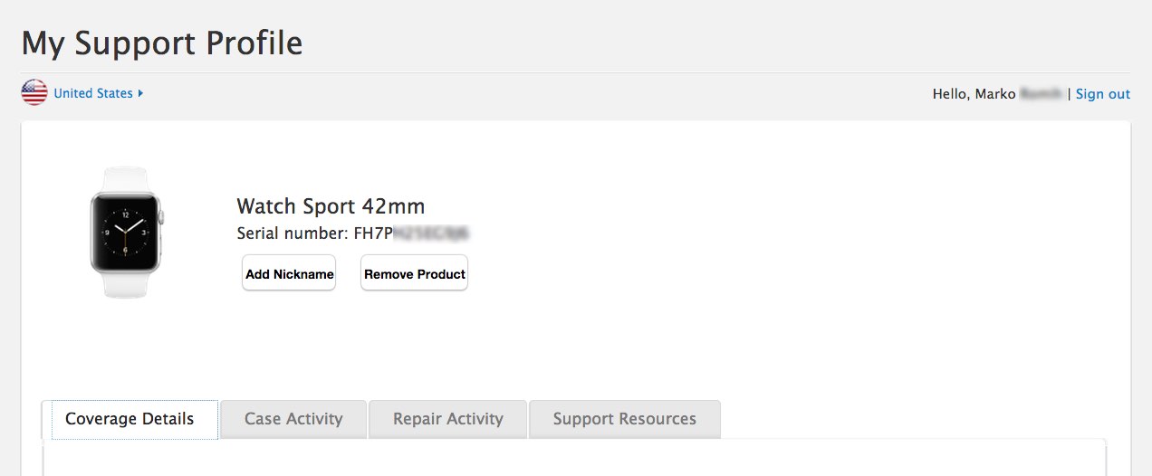1152x476 pixels.
Task: Open the Case Activity tab
Action: click(293, 419)
